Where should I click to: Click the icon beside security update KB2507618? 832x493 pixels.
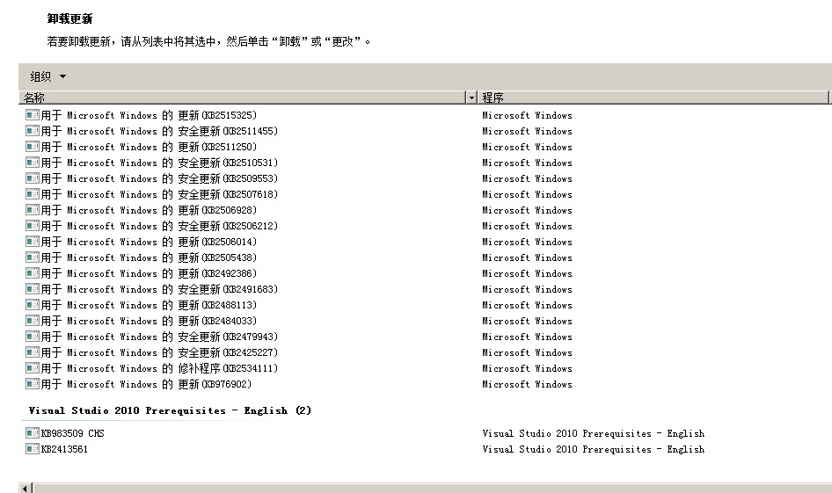[33, 194]
